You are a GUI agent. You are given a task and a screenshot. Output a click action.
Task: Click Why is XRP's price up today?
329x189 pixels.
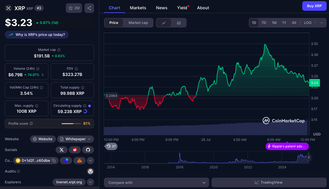pyautogui.click(x=37, y=35)
